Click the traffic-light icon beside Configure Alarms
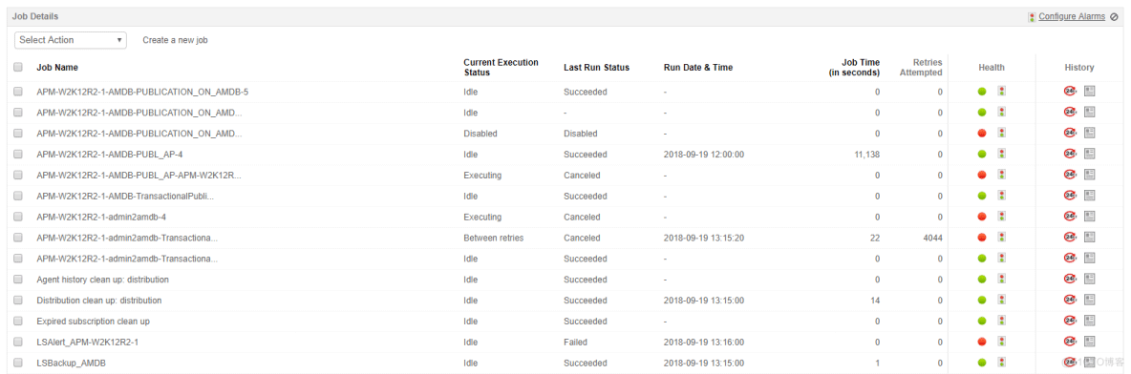Image resolution: width=1131 pixels, height=374 pixels. click(x=1033, y=16)
